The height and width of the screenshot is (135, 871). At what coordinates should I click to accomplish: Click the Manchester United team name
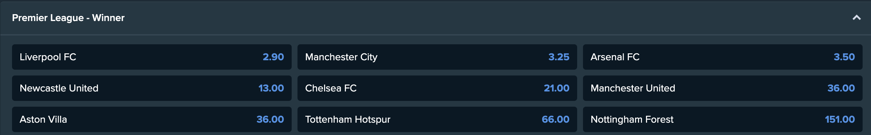[x=633, y=88]
